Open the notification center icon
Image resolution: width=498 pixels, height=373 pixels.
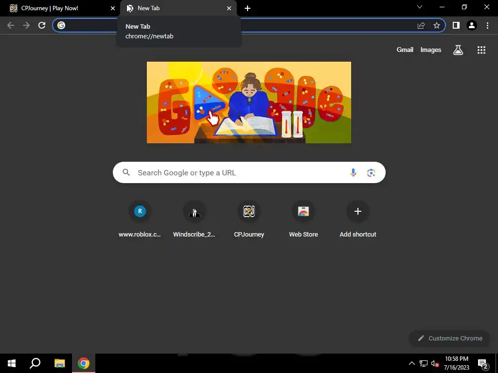point(483,364)
